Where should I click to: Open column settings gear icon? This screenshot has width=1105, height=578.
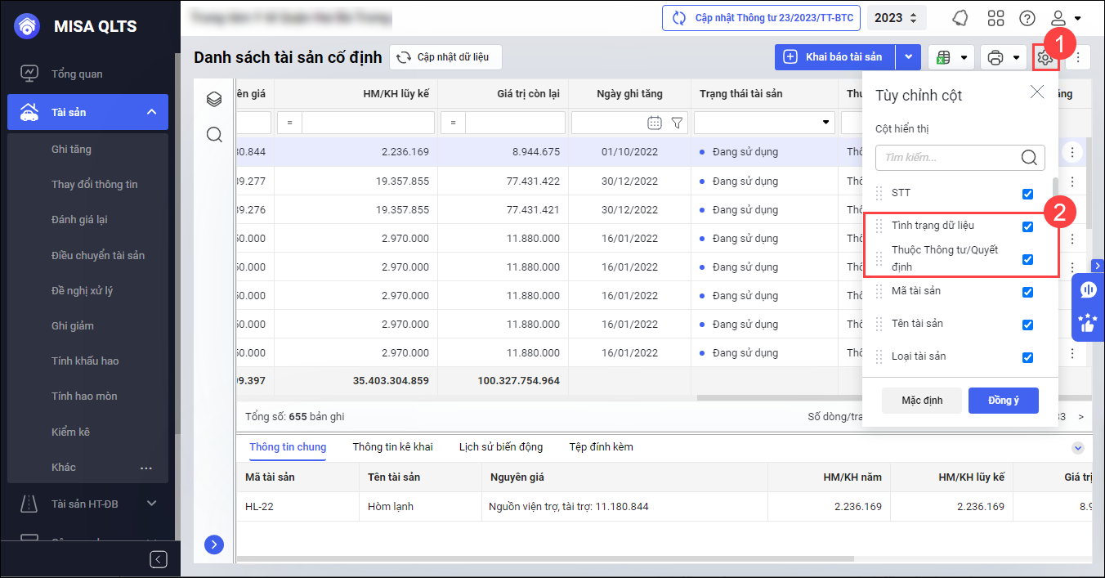click(x=1044, y=57)
